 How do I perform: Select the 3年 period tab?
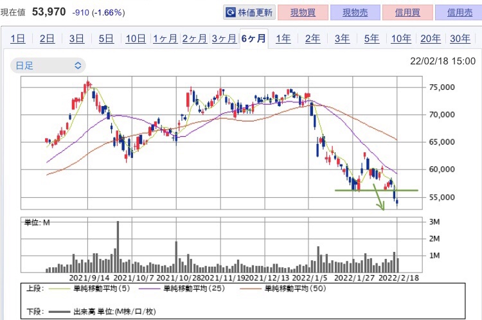coord(342,39)
